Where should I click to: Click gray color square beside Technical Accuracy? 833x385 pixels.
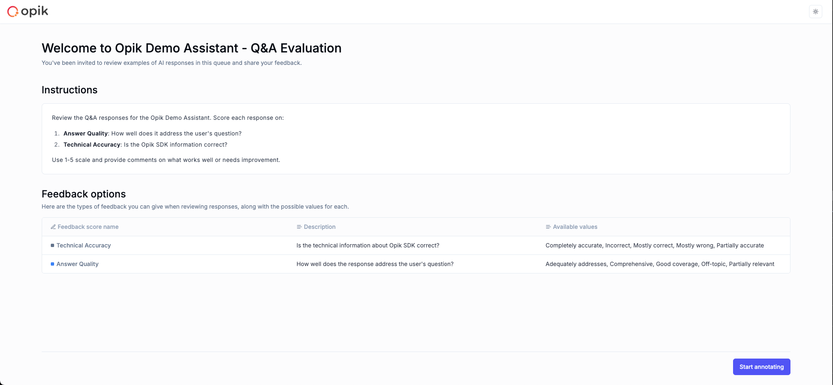[52, 245]
